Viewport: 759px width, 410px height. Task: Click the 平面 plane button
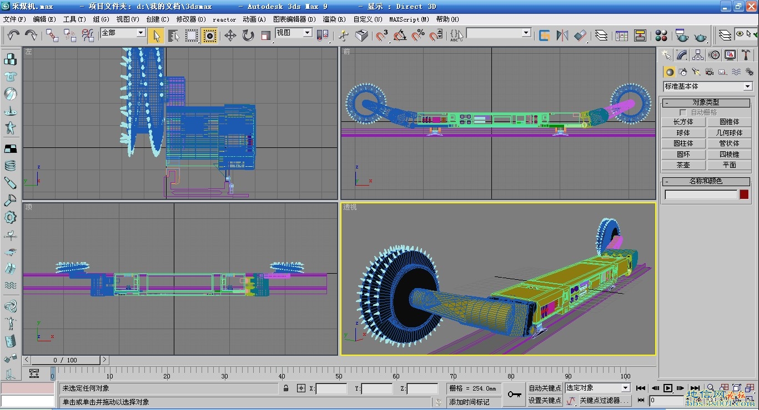[x=729, y=165]
